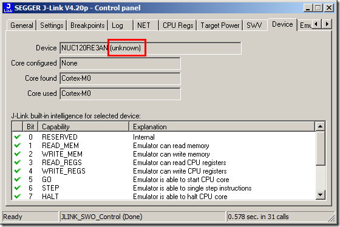
Task: Select the WRITE_REGS capability row
Action: (x=164, y=171)
